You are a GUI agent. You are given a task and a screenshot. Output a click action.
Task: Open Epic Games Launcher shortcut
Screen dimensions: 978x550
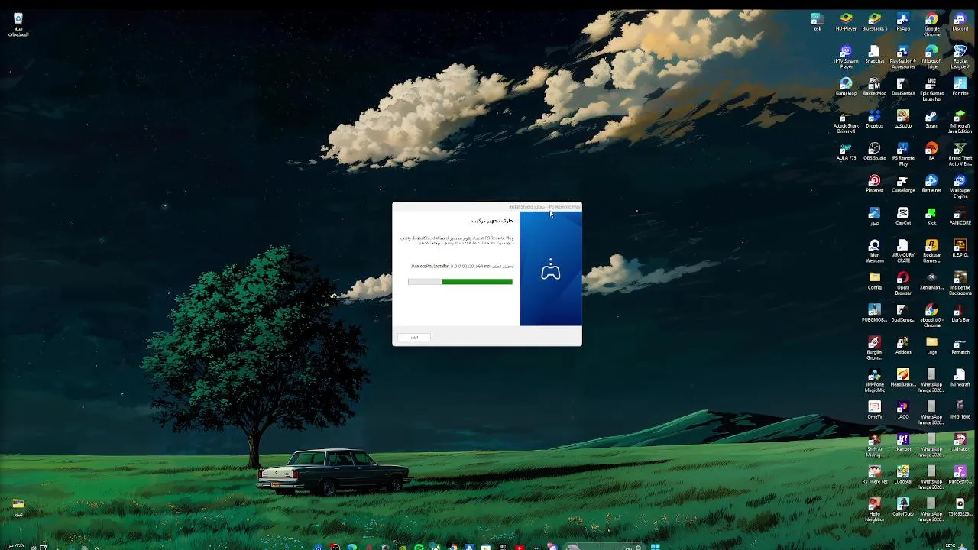click(x=931, y=89)
